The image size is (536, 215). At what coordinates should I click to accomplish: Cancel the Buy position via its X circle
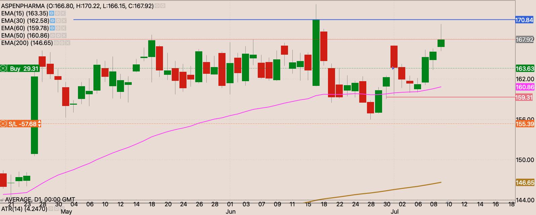point(3,68)
